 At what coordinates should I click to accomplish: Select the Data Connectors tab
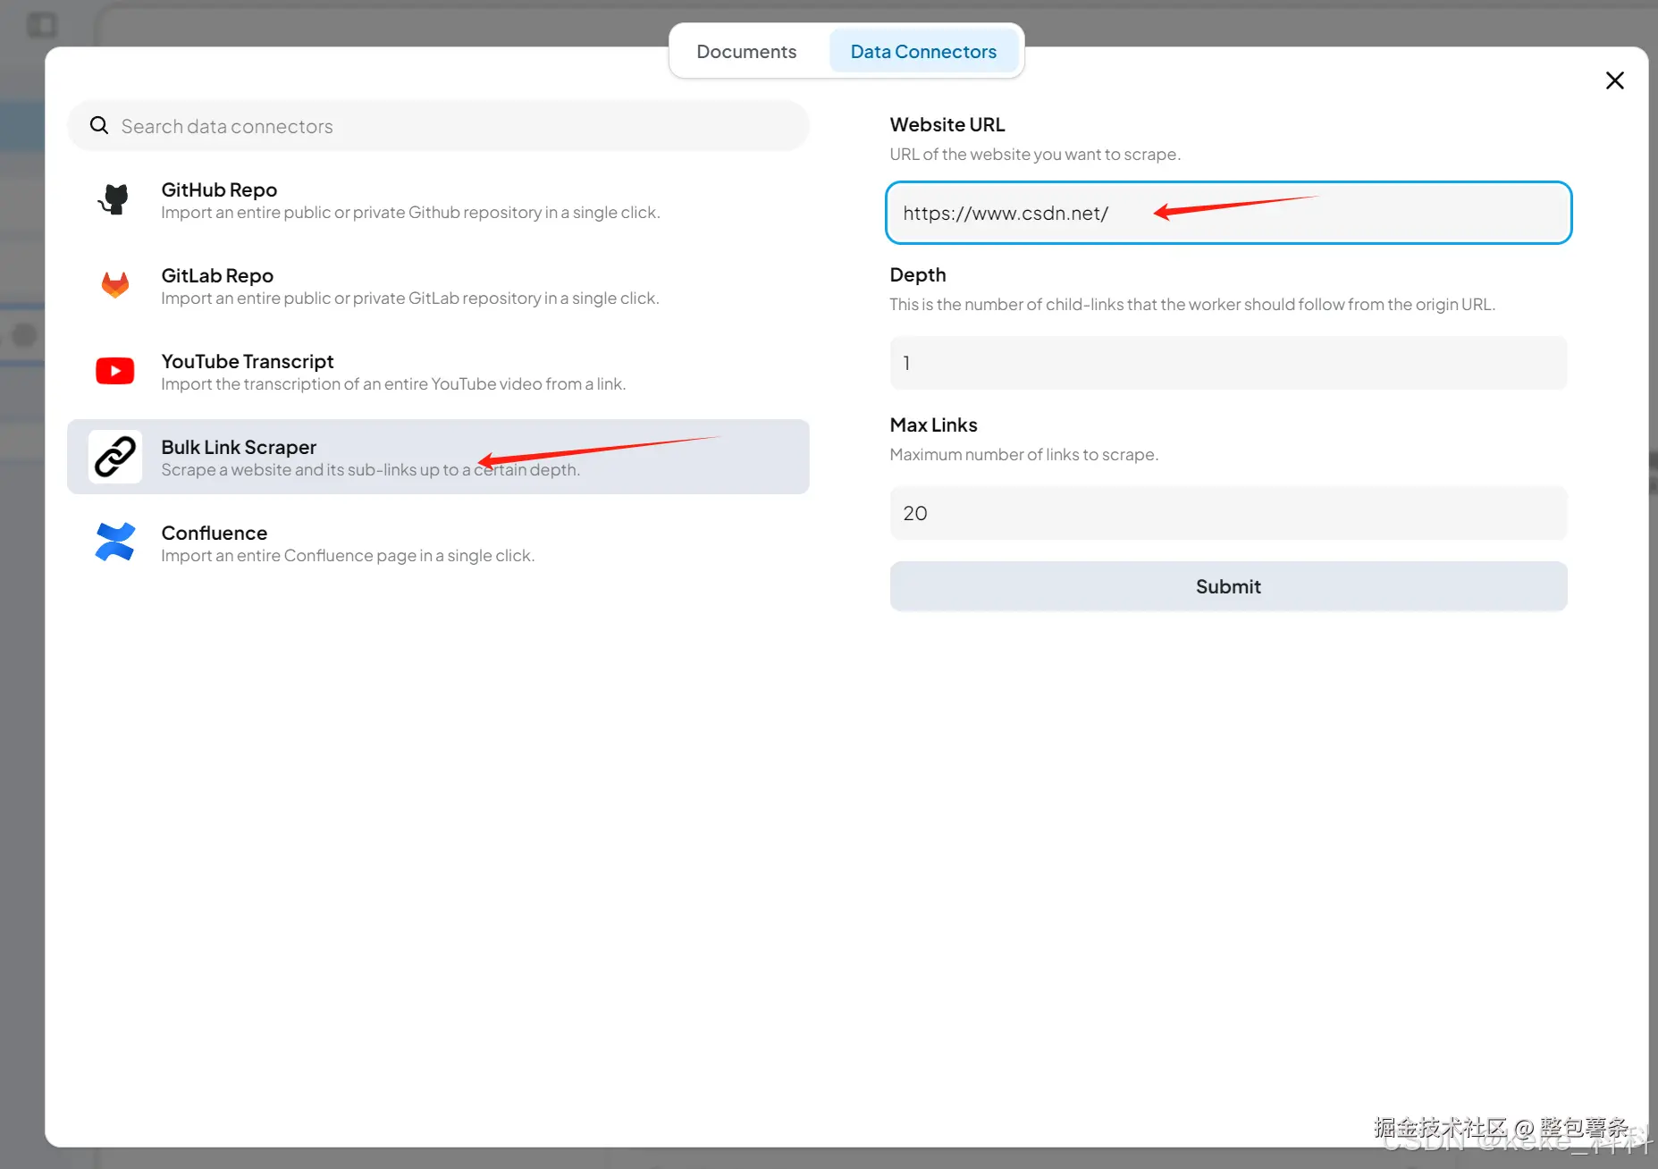pyautogui.click(x=923, y=52)
